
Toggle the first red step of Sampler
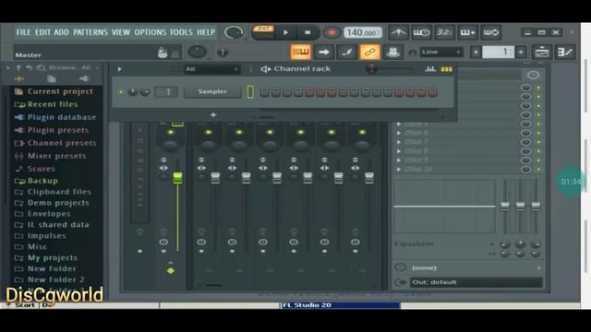pos(309,92)
